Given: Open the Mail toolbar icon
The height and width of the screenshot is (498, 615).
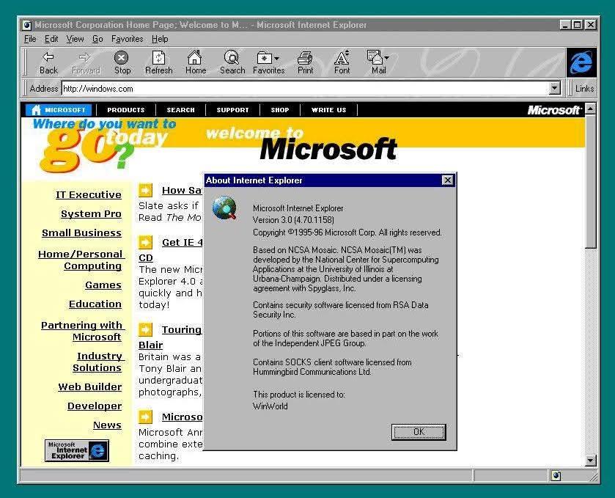Looking at the screenshot, I should coord(375,58).
